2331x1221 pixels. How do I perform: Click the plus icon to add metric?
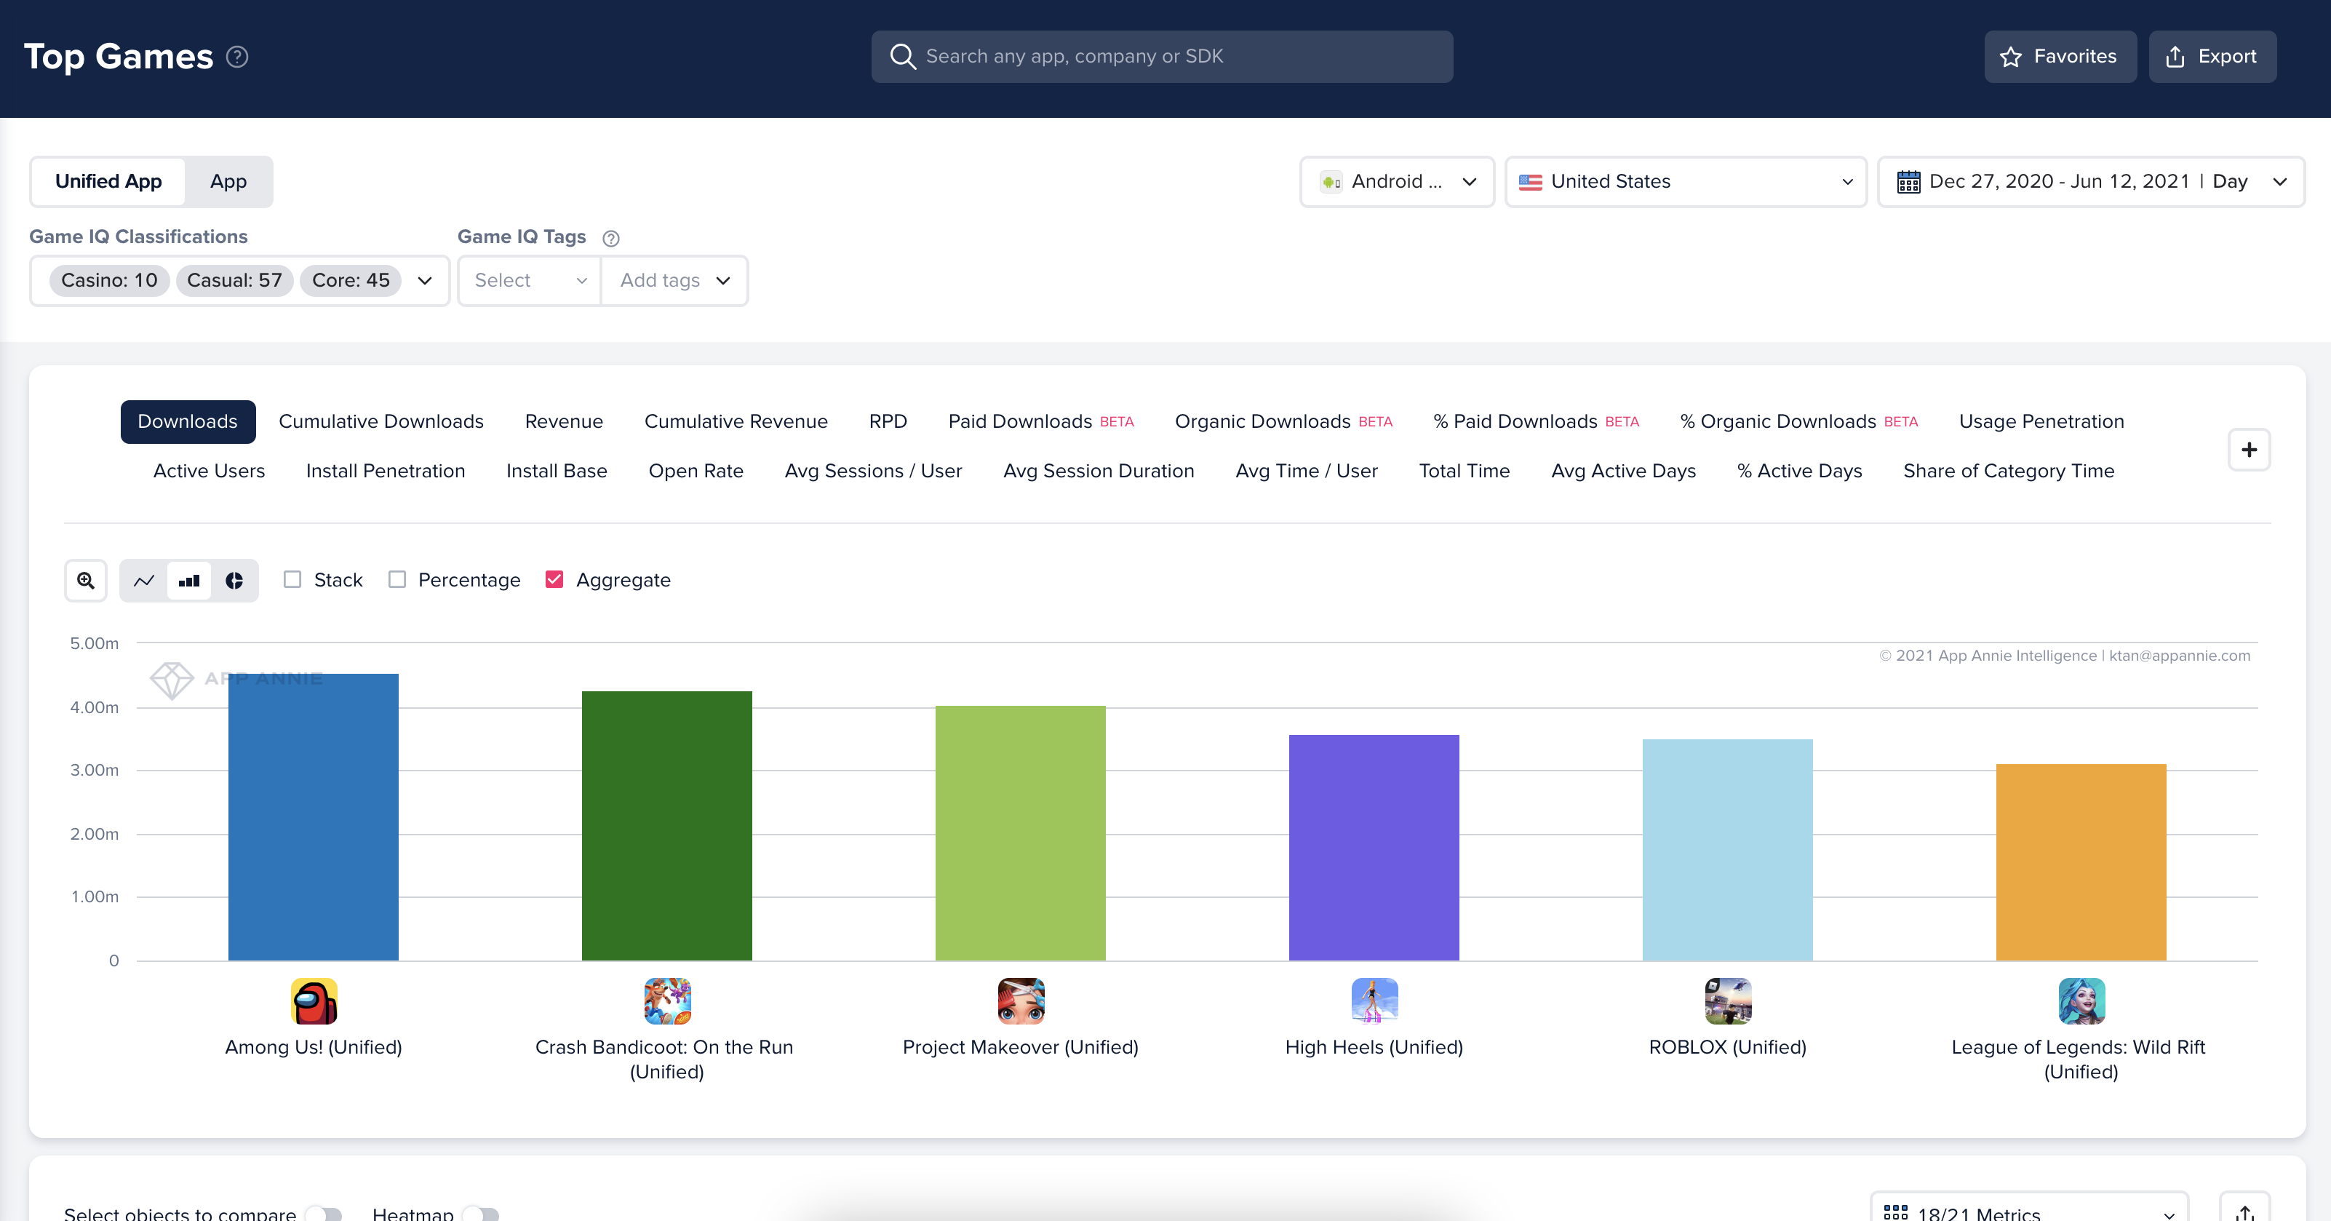pos(2249,450)
